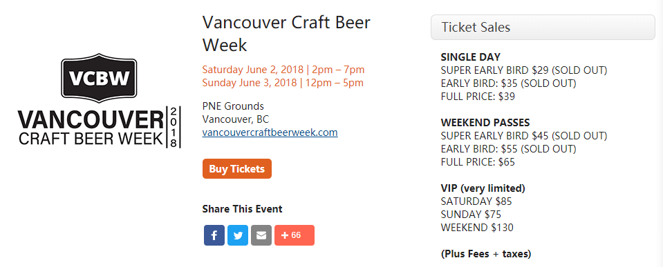
Task: Select the weekend pass FULL PRICE: $65 line
Action: pyautogui.click(x=478, y=162)
